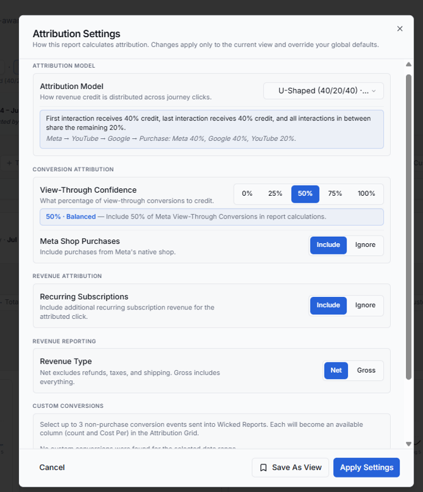Image resolution: width=423 pixels, height=492 pixels.
Task: Include Meta Shop Purchases
Action: pyautogui.click(x=328, y=245)
